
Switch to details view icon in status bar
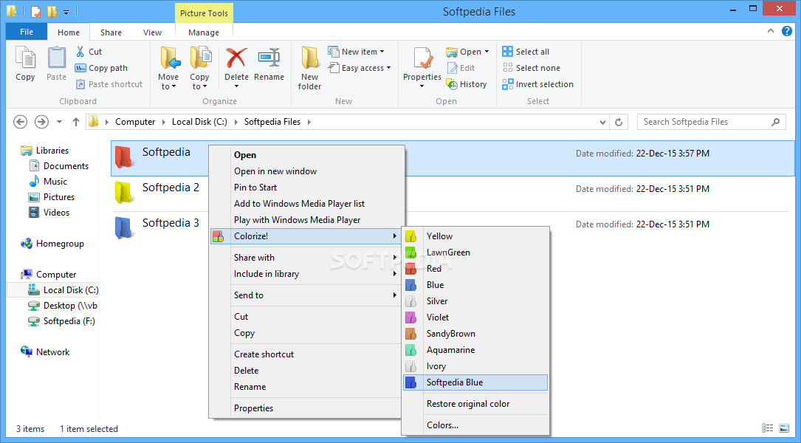tap(767, 428)
